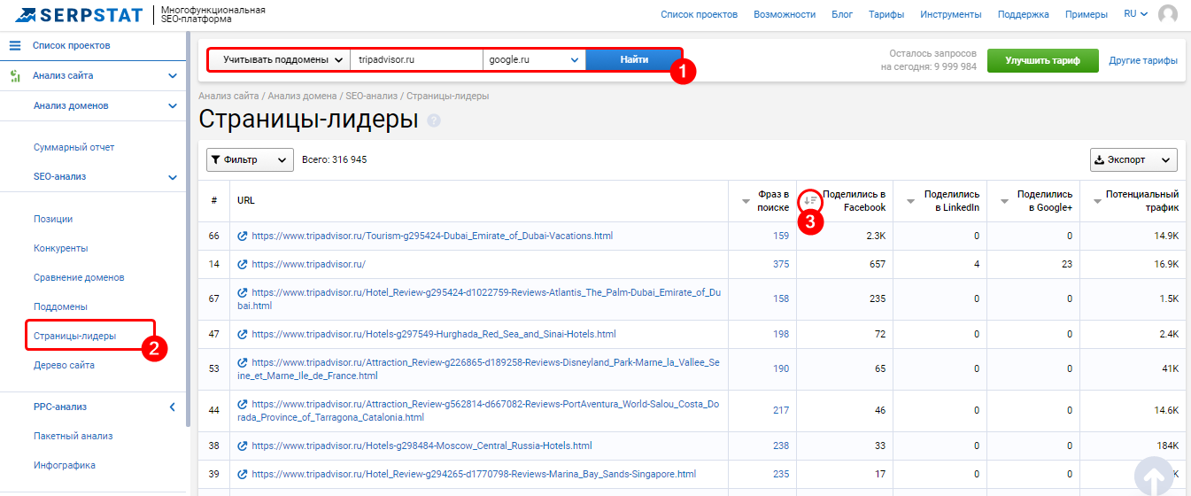Select Страницы-лидеры in sidebar
Viewport: 1191px width, 496px height.
[x=74, y=336]
